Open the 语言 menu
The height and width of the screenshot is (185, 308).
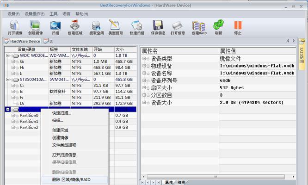[x=67, y=14]
